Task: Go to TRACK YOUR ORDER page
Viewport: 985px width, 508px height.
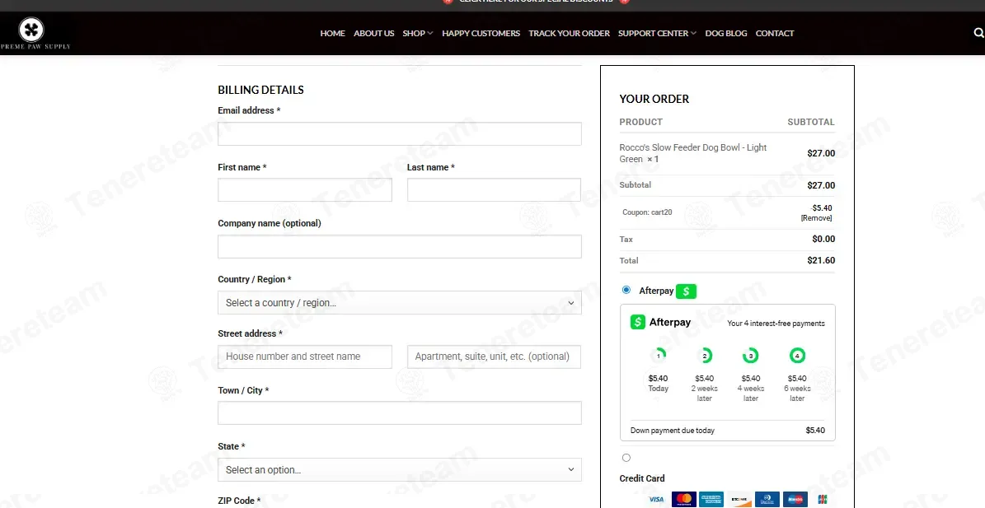Action: [569, 33]
